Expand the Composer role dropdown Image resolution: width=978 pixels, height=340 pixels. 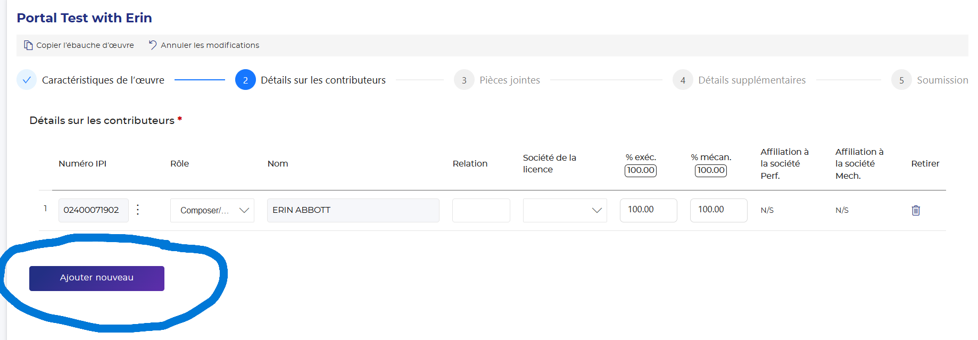(x=212, y=210)
